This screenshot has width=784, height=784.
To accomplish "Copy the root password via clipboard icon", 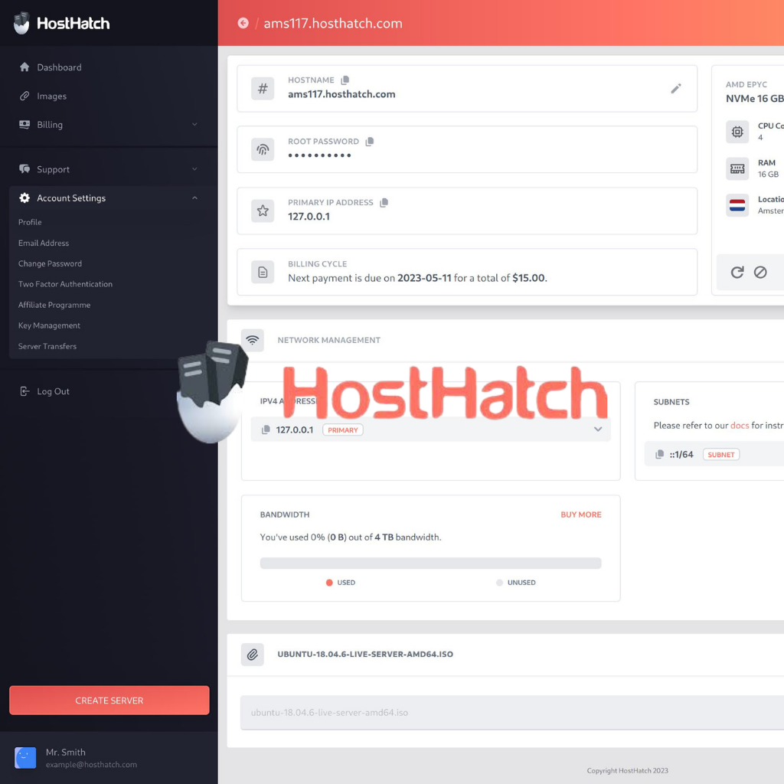I will 370,142.
